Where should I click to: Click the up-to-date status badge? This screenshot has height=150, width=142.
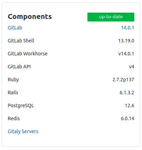[111, 17]
